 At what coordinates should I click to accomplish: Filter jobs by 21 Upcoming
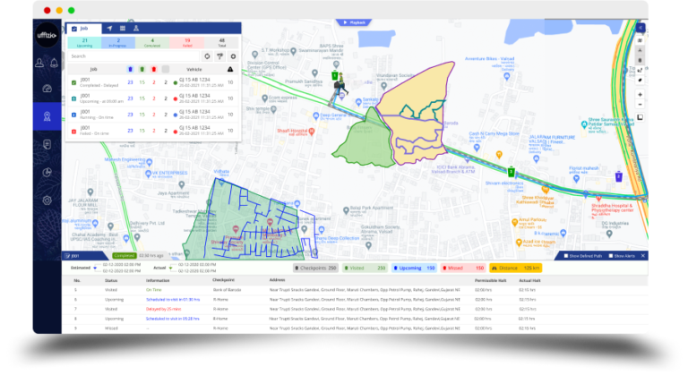[85, 43]
